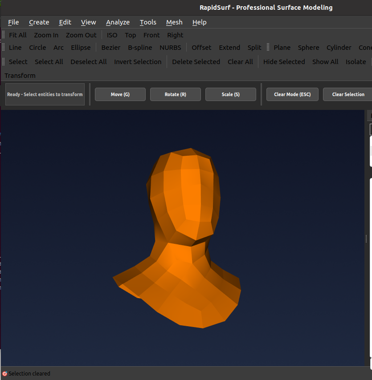
Task: Show all hidden entities
Action: (325, 61)
